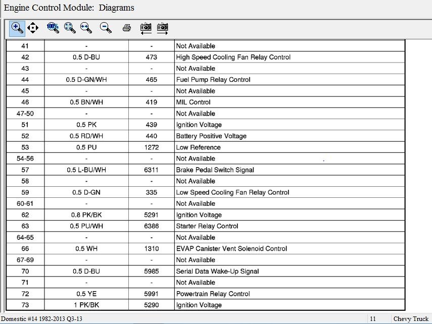Select circuit number 1310 cell
The height and width of the screenshot is (324, 432).
click(x=151, y=249)
